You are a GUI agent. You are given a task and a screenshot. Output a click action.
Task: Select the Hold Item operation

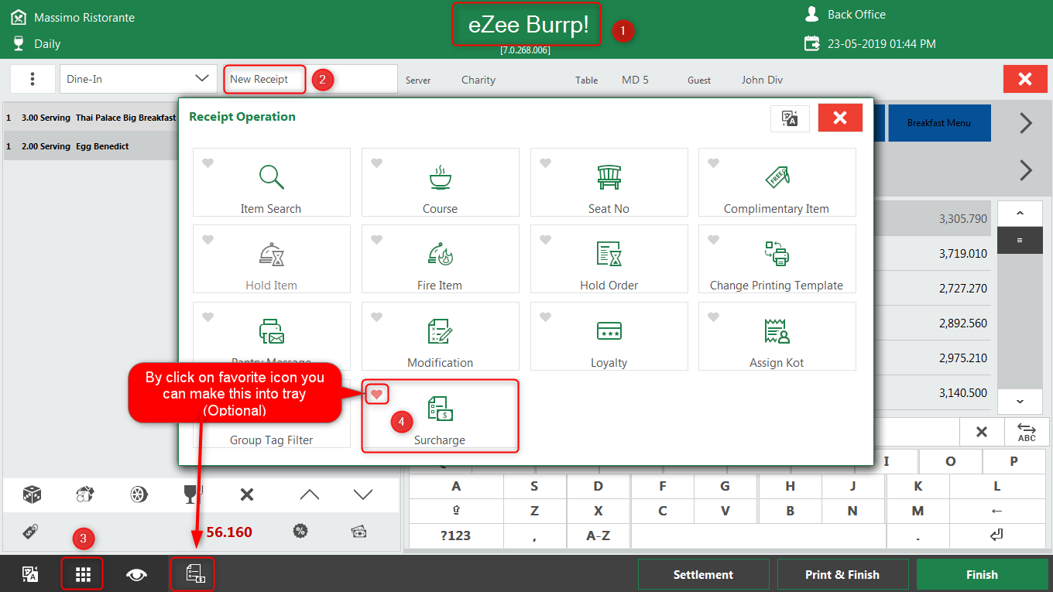click(x=271, y=259)
